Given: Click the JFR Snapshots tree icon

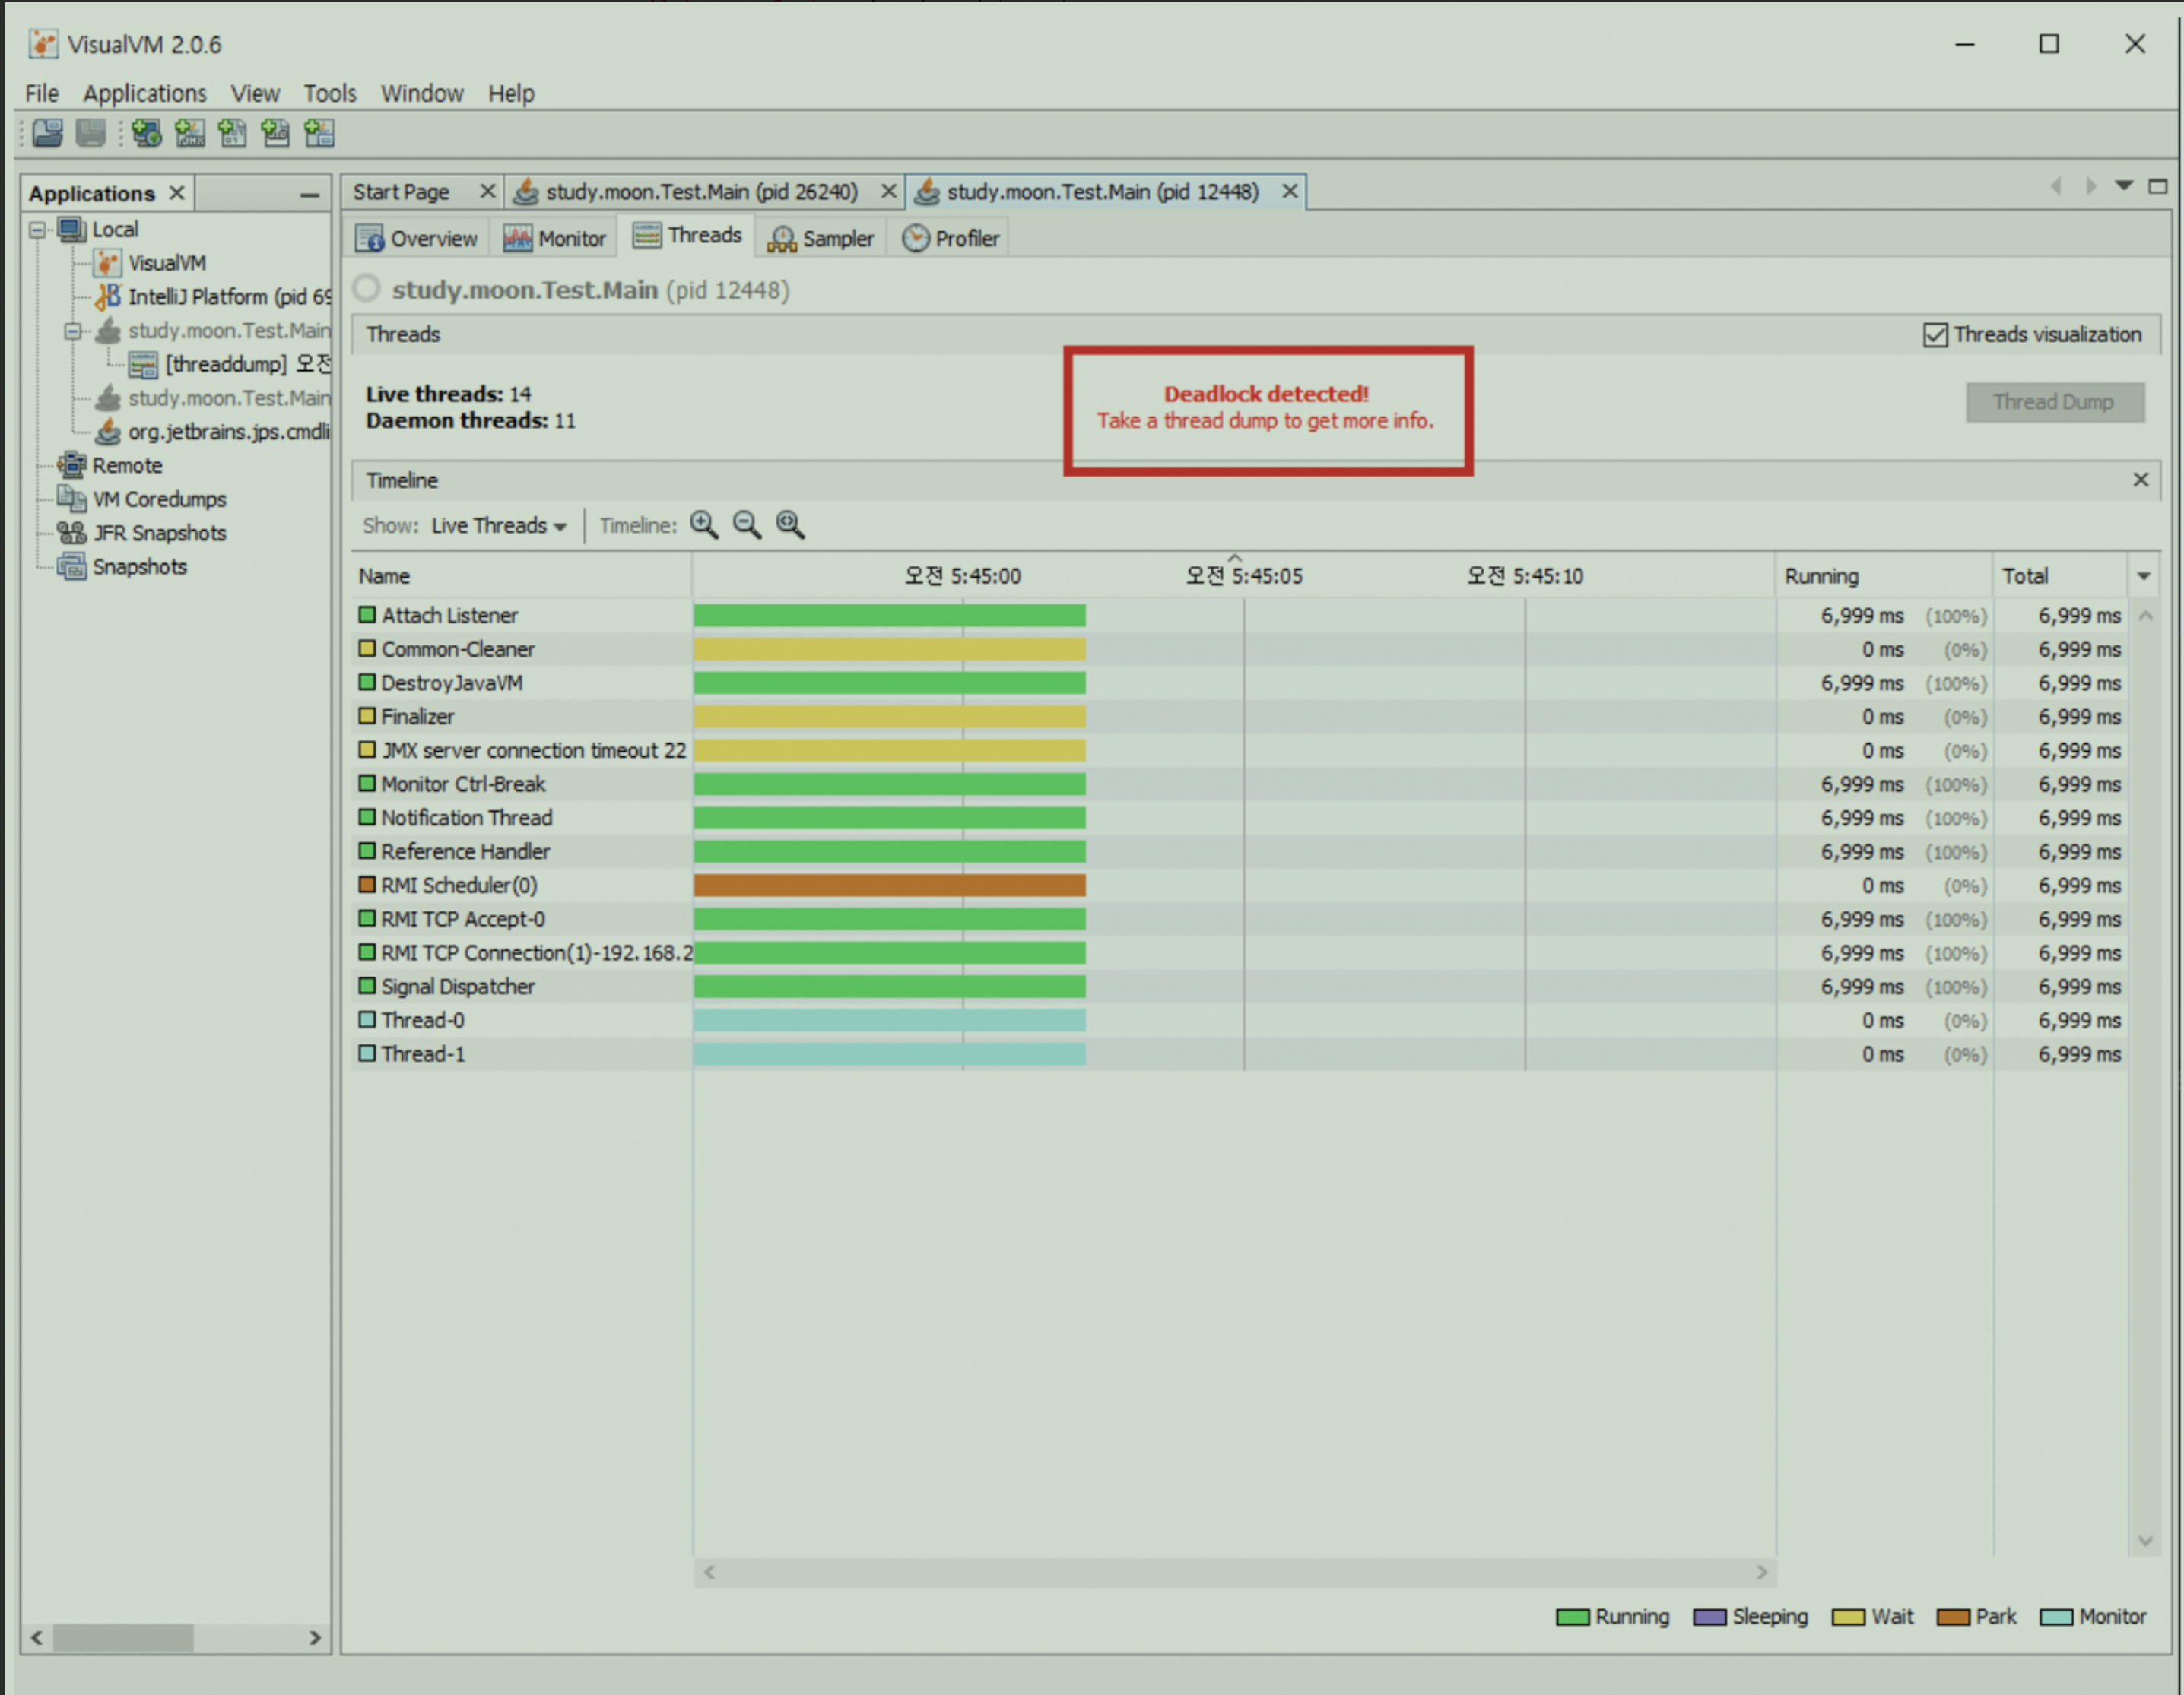Looking at the screenshot, I should [71, 533].
